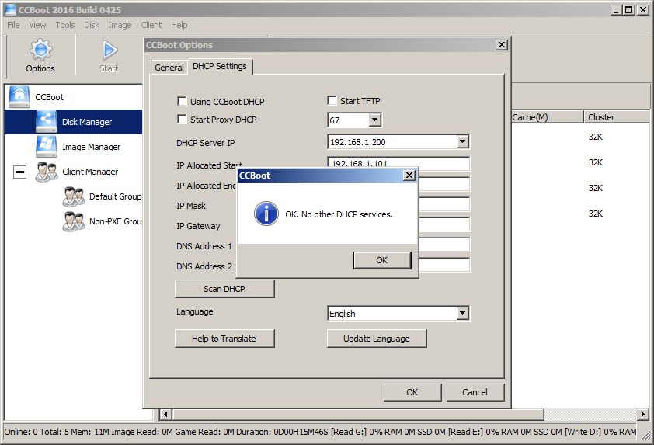Click the Cluster column header
The height and width of the screenshot is (445, 654).
617,117
